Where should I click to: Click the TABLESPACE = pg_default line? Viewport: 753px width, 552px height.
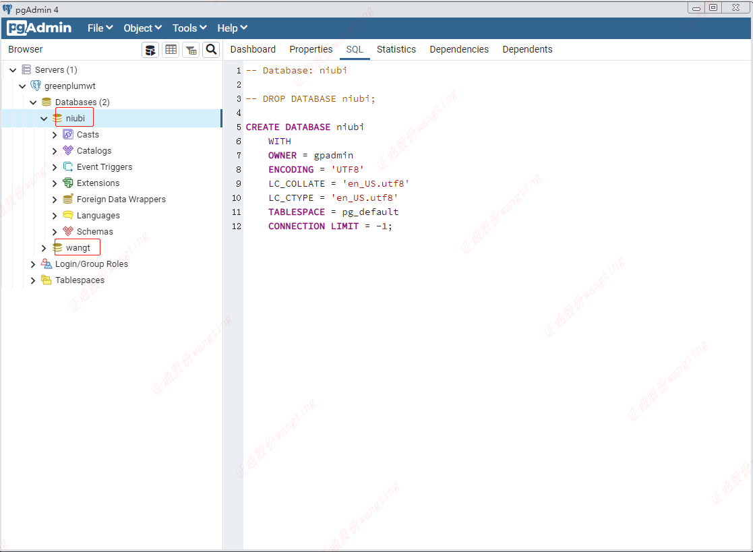point(333,212)
